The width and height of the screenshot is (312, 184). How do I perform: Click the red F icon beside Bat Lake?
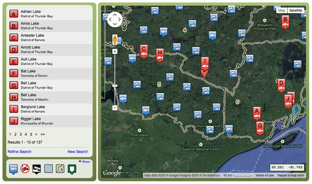tap(14, 73)
